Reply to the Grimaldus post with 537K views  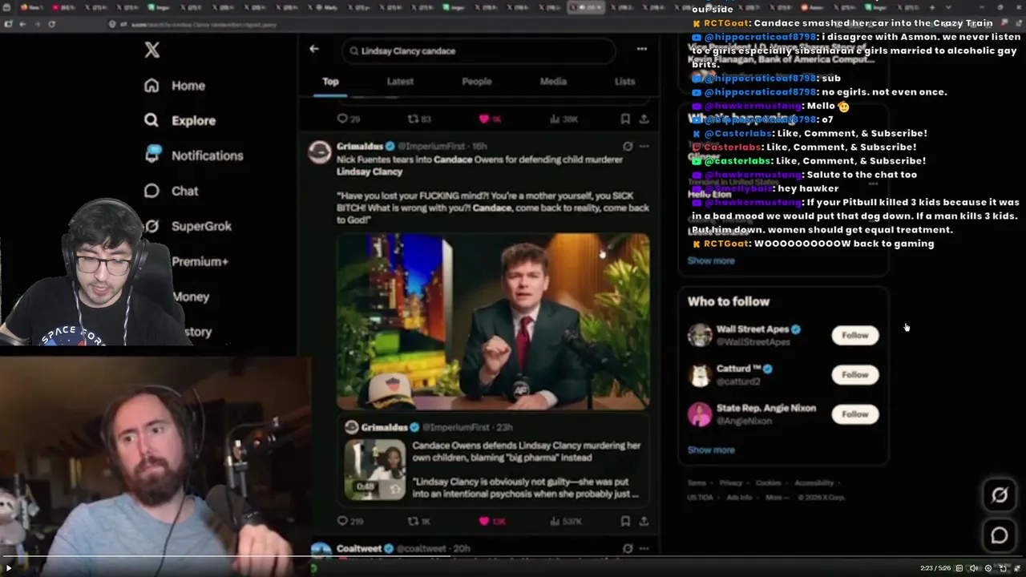pyautogui.click(x=349, y=521)
